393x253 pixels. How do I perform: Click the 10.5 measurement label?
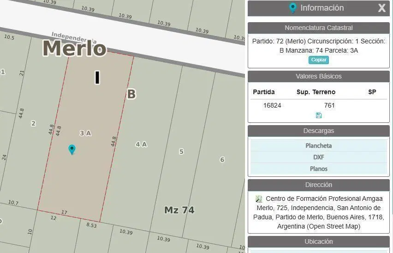9,37
